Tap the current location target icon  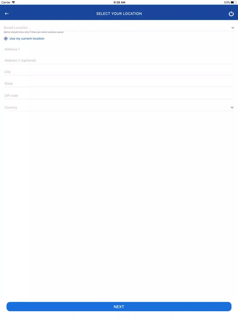[6, 39]
